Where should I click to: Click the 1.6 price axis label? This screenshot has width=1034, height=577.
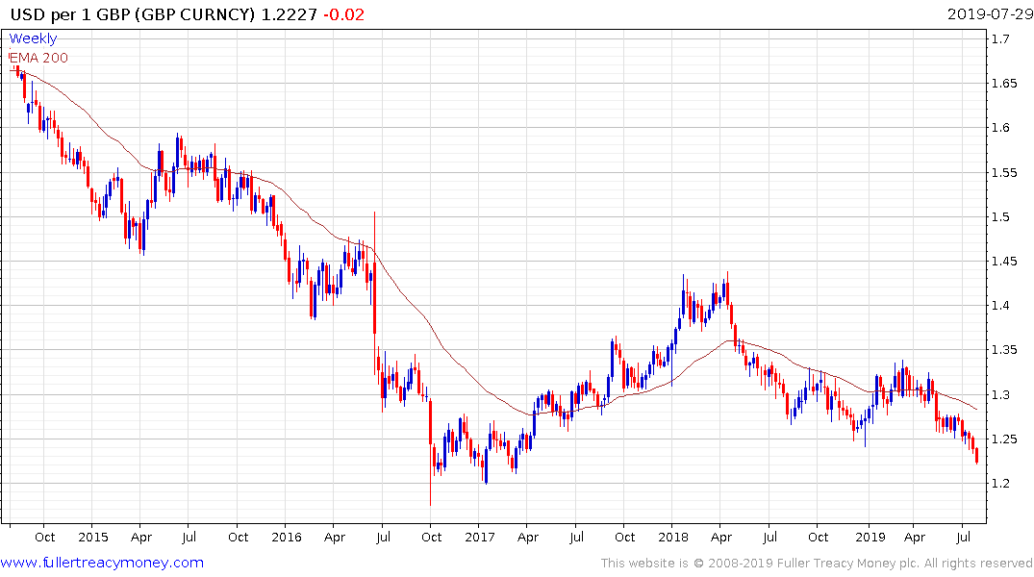tap(1000, 128)
